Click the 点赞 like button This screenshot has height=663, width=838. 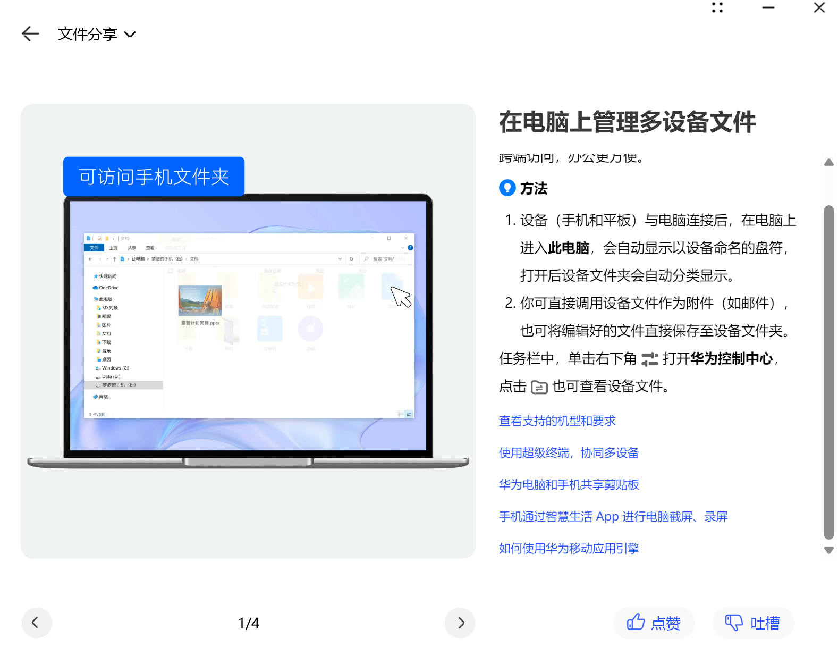(x=654, y=623)
